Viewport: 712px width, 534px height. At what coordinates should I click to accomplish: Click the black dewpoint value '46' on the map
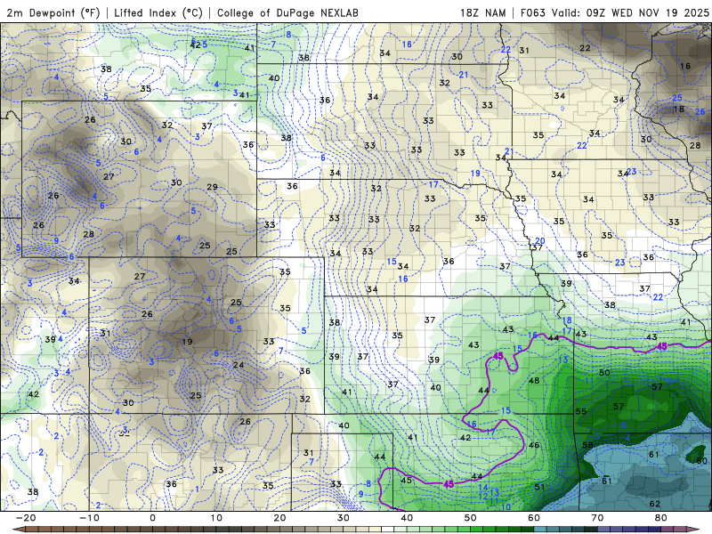point(534,445)
